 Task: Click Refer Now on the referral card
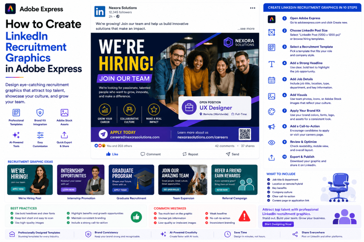(222, 190)
